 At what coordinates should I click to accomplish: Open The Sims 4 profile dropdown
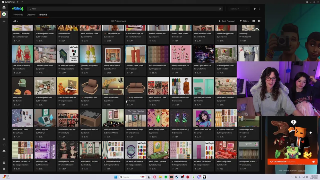(x=239, y=9)
